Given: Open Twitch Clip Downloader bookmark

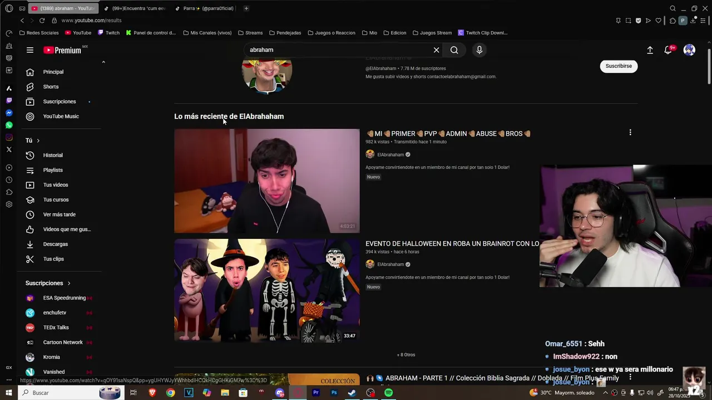Looking at the screenshot, I should point(483,33).
